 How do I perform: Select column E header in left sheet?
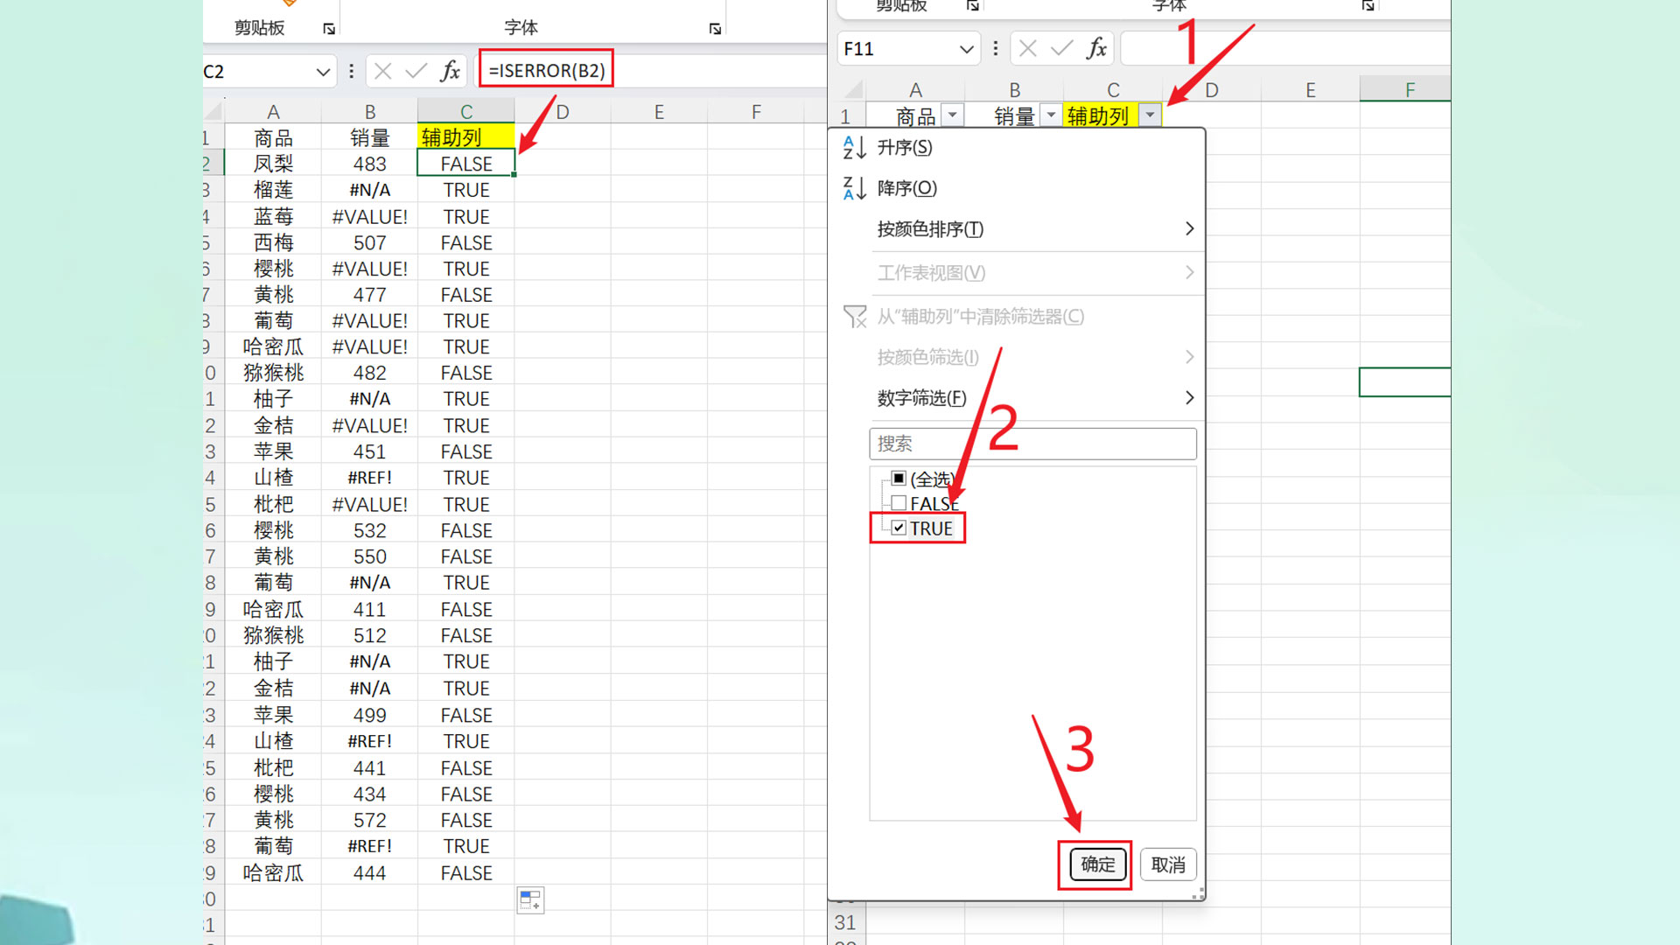tap(659, 111)
